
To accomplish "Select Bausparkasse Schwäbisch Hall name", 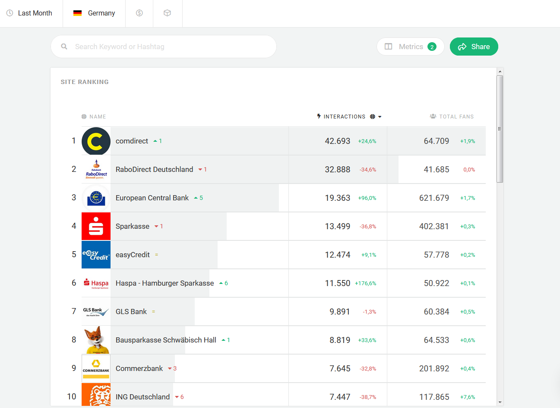I will tap(166, 340).
